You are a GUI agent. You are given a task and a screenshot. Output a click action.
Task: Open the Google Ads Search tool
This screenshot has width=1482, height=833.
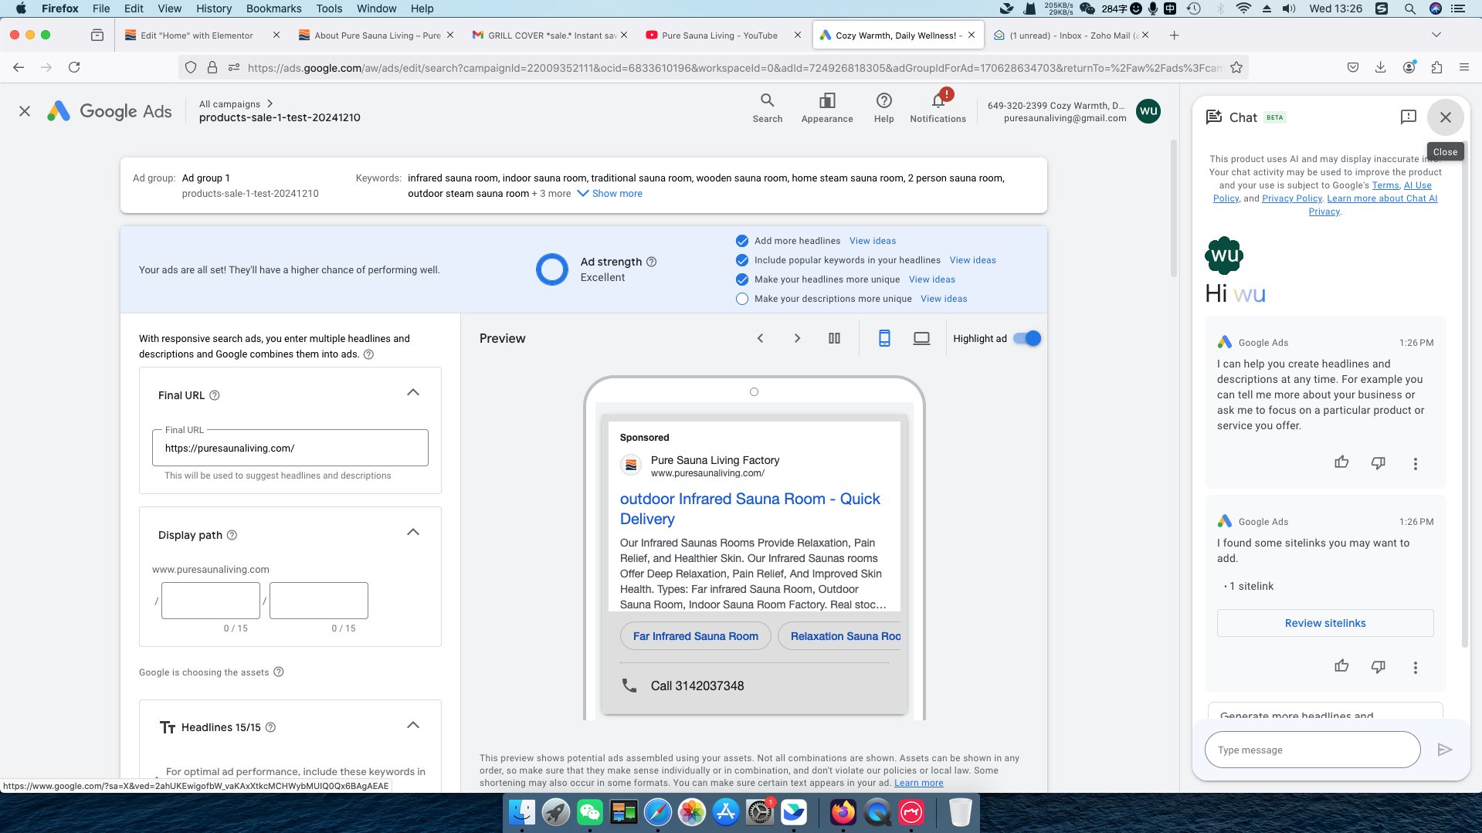point(767,107)
